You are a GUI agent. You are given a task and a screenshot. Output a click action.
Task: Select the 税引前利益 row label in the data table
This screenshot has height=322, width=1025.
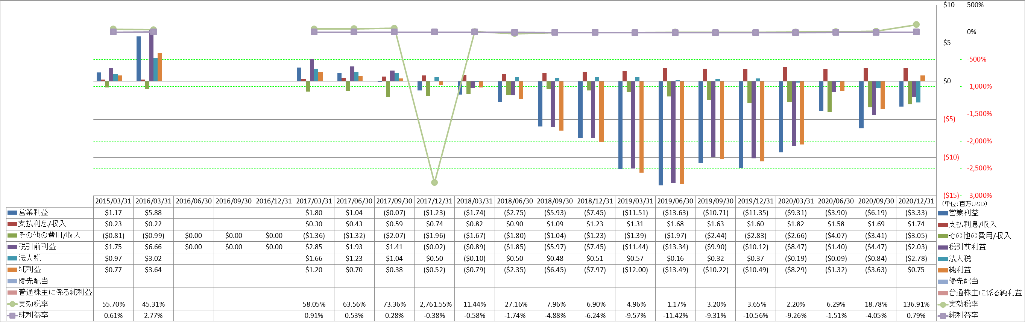[37, 247]
